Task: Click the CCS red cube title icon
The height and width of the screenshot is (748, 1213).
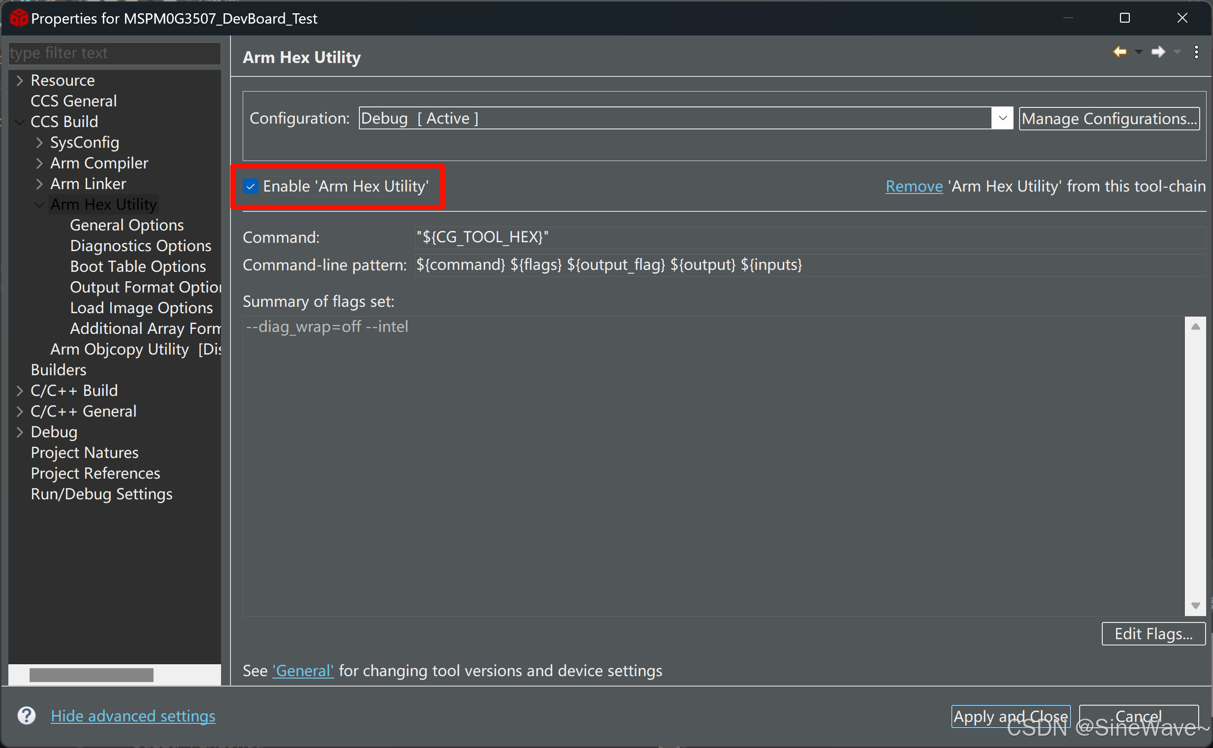Action: [x=19, y=18]
